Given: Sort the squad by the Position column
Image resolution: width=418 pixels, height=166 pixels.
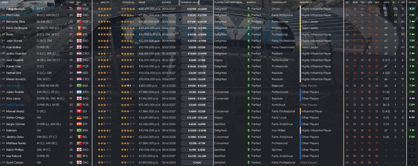Looking at the screenshot, I should [42, 2].
